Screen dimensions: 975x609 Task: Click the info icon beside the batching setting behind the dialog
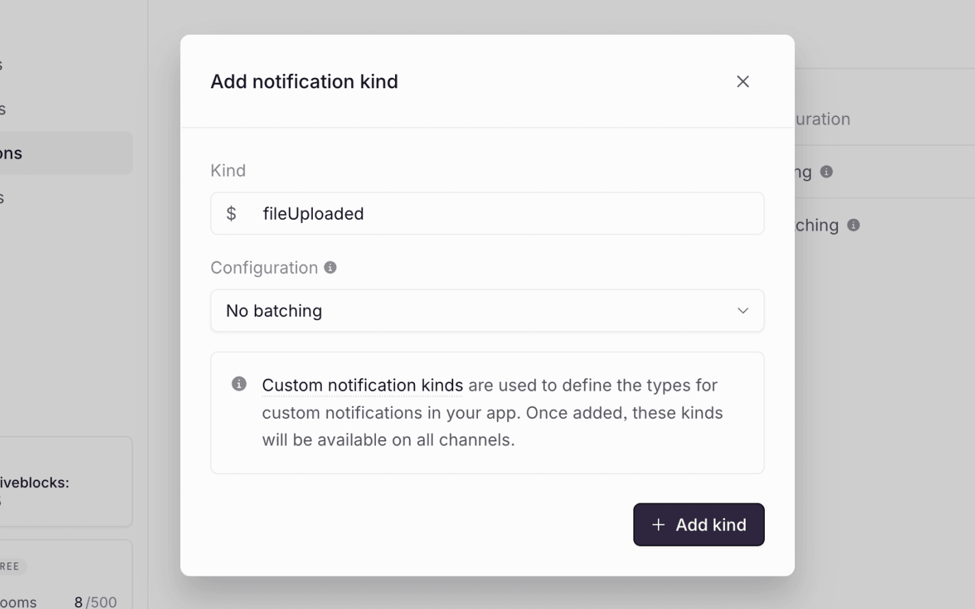pyautogui.click(x=853, y=224)
